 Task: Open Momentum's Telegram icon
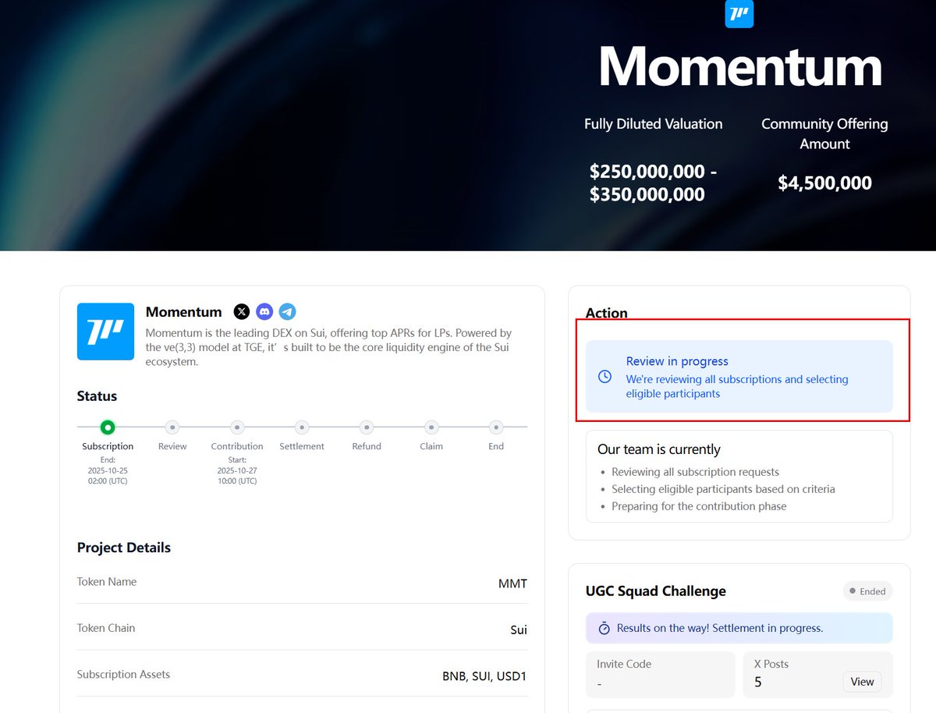tap(288, 312)
